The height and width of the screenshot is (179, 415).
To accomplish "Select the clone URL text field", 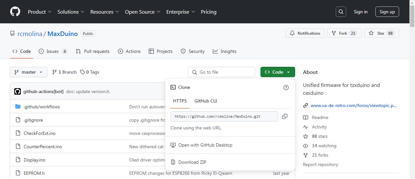I will tap(224, 116).
